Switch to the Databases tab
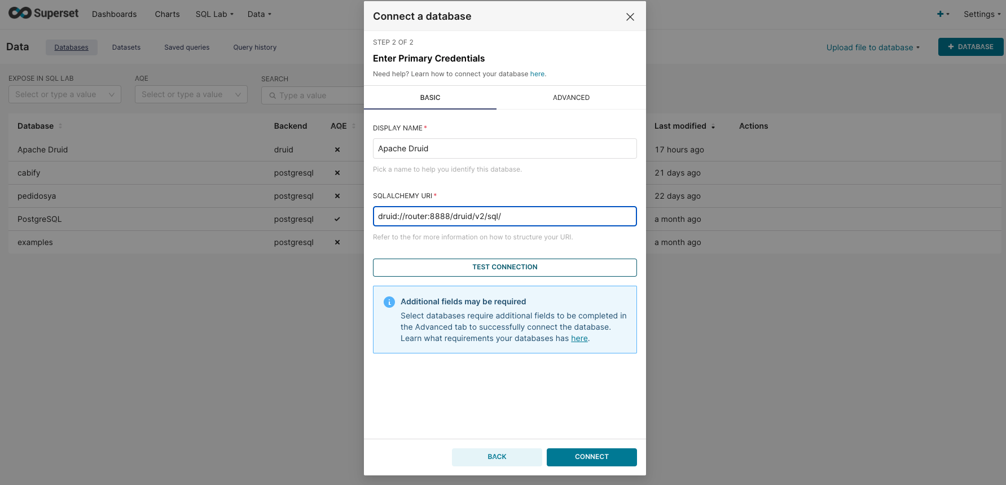This screenshot has height=485, width=1006. (72, 47)
